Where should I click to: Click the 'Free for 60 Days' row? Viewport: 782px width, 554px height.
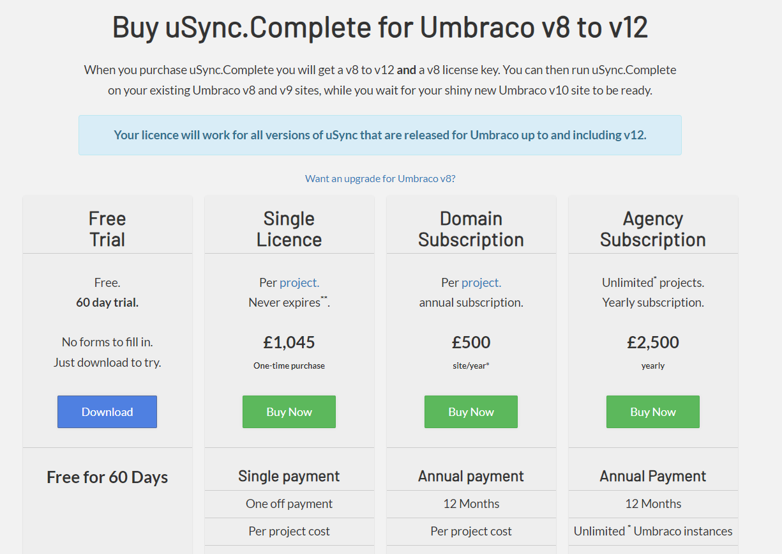tap(107, 477)
